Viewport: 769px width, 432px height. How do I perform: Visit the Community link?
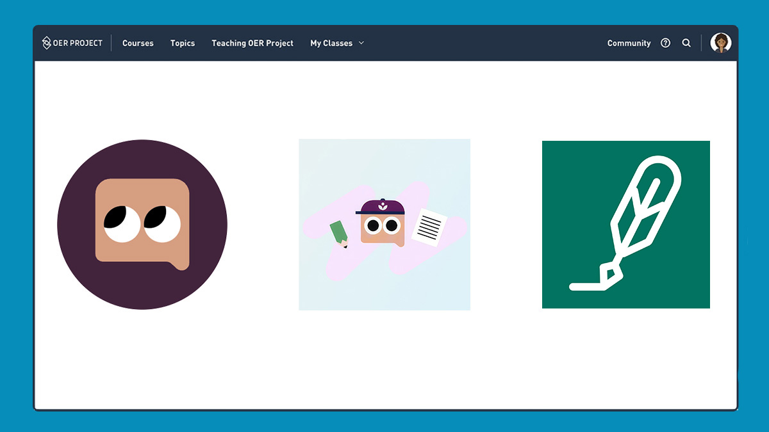click(x=629, y=43)
